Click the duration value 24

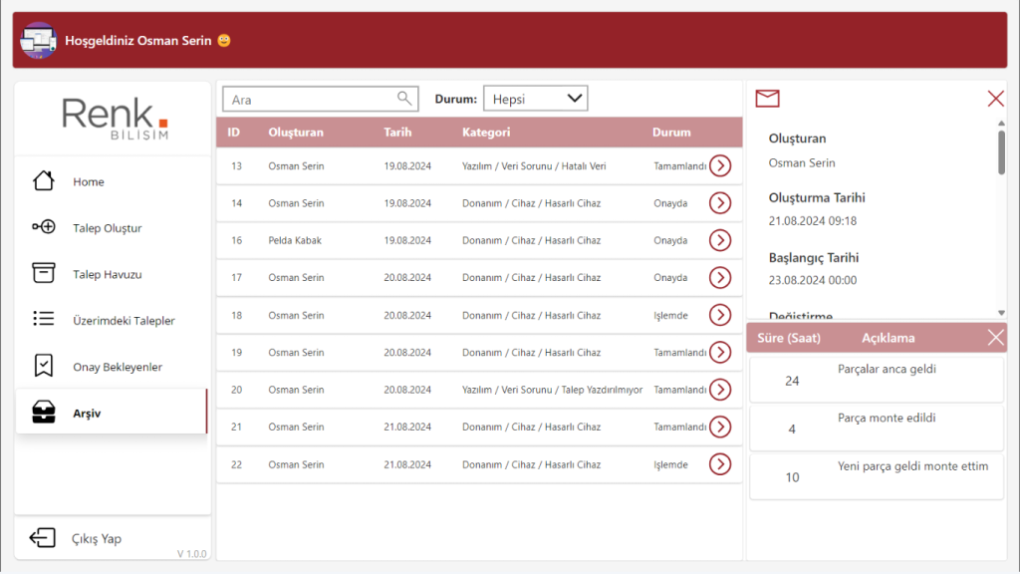tap(792, 381)
